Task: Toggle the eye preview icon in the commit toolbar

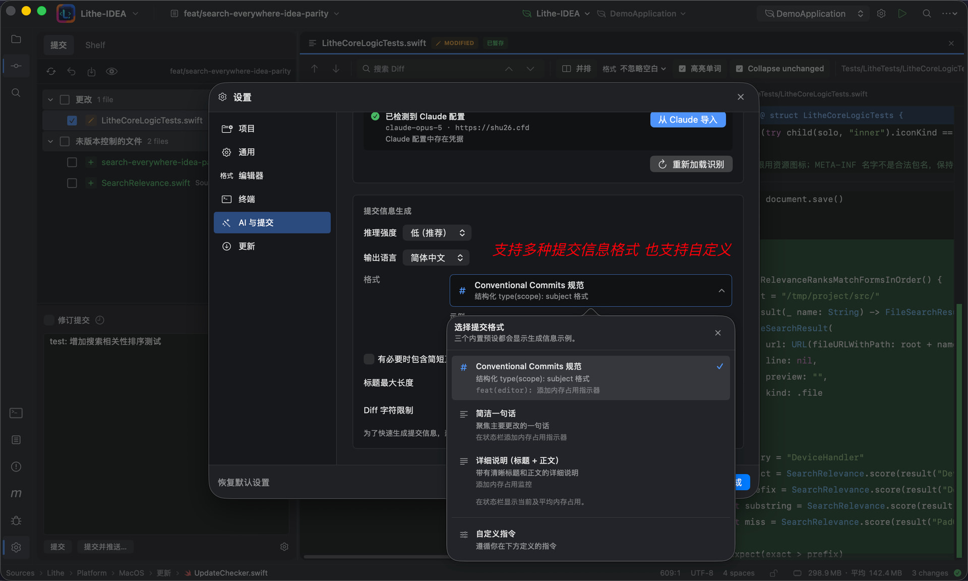Action: coord(111,71)
